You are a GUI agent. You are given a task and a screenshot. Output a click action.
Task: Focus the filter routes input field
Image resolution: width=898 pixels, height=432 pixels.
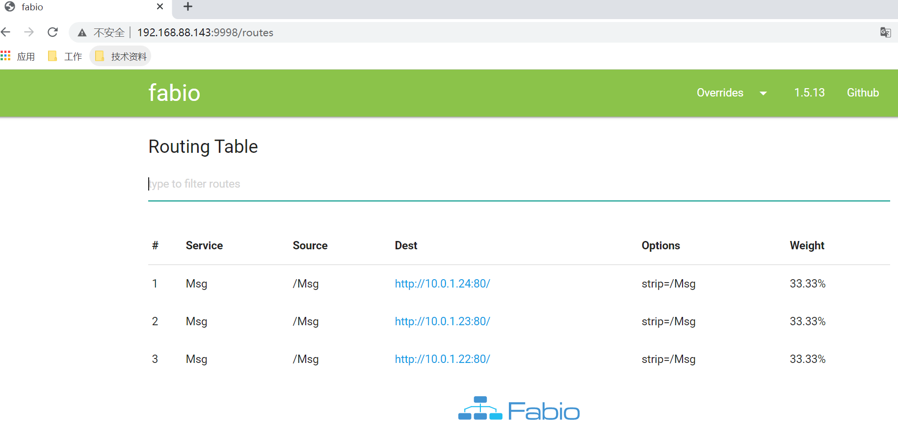click(x=519, y=184)
